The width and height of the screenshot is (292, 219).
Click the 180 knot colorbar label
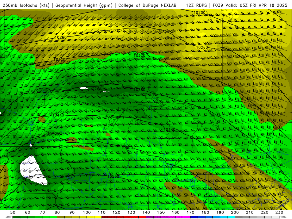[205, 212]
